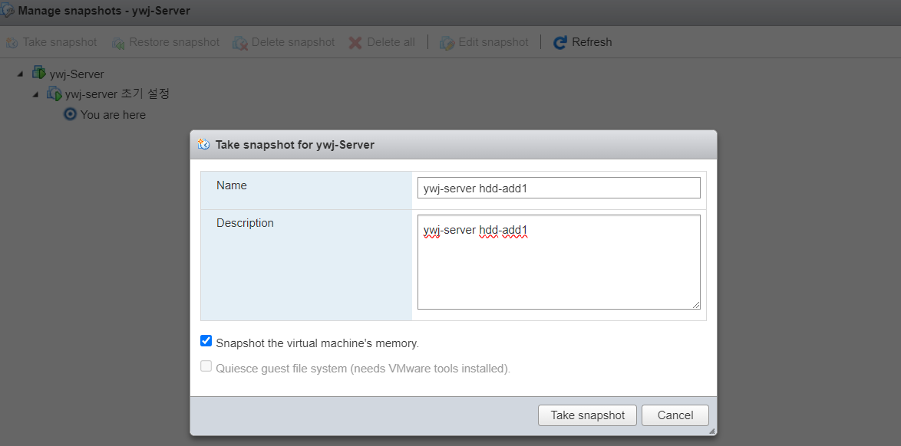The image size is (901, 446).
Task: Uncheck Snapshot the virtual machine's memory
Action: (206, 341)
